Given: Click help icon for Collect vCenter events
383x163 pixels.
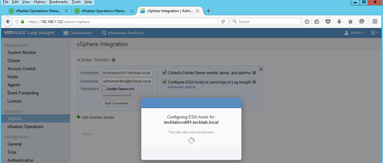Looking at the screenshot, I should coord(254,73).
